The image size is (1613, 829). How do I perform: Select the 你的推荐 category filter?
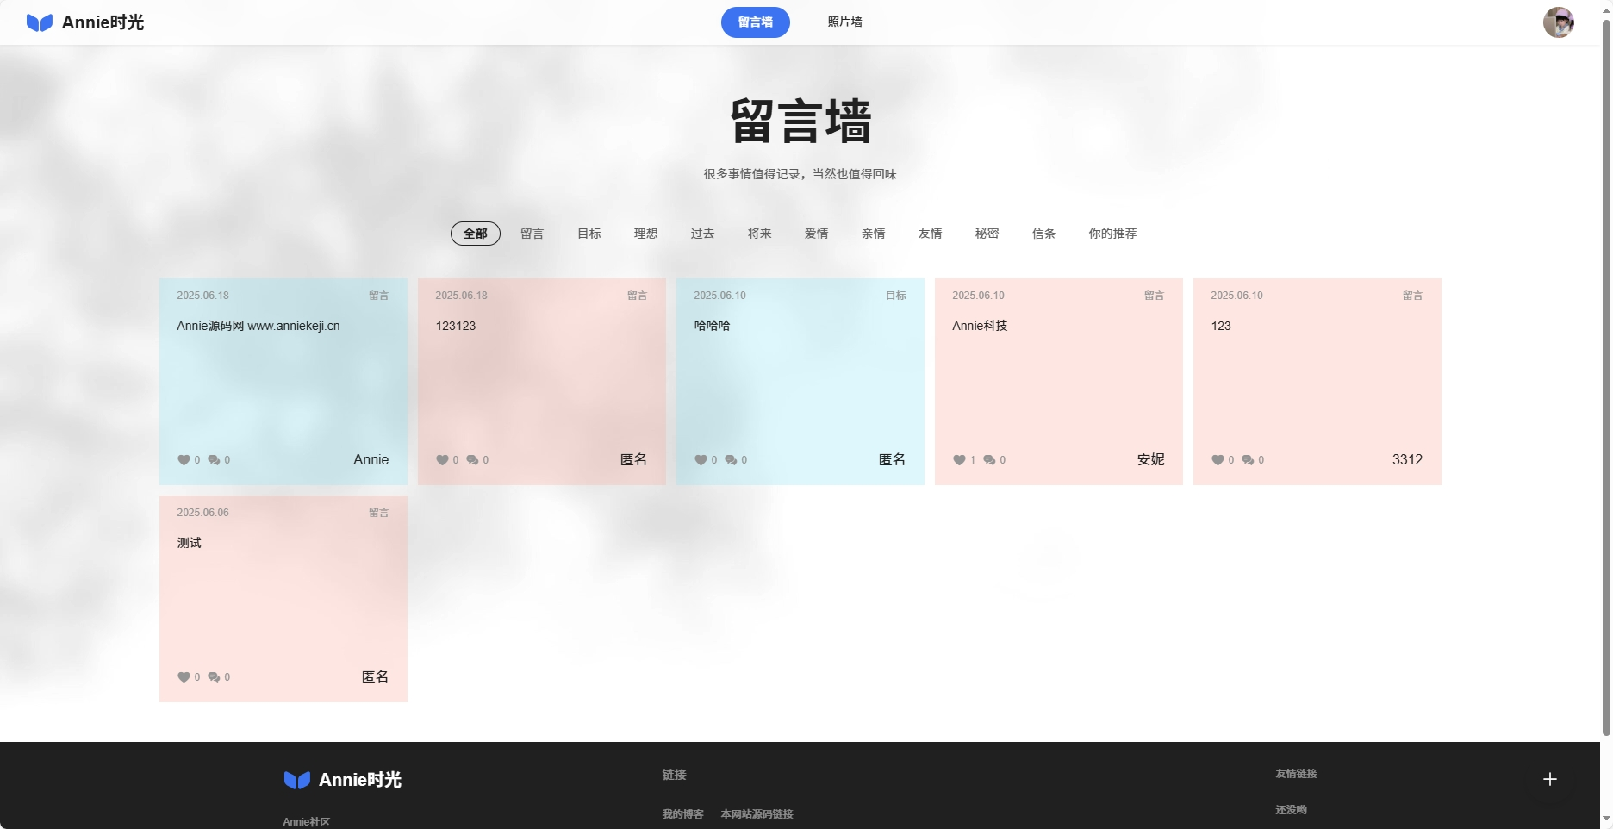tap(1112, 234)
